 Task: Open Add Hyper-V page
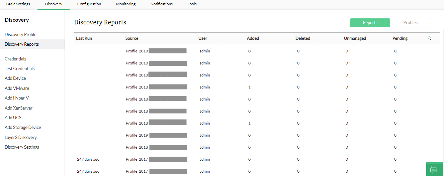pos(17,98)
